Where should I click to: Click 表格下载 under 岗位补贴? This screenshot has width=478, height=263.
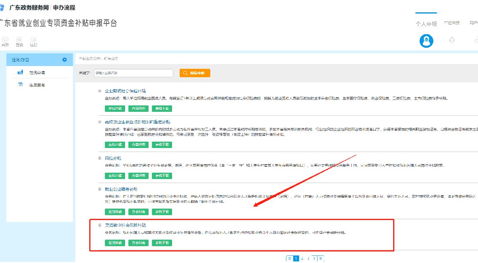(x=162, y=175)
